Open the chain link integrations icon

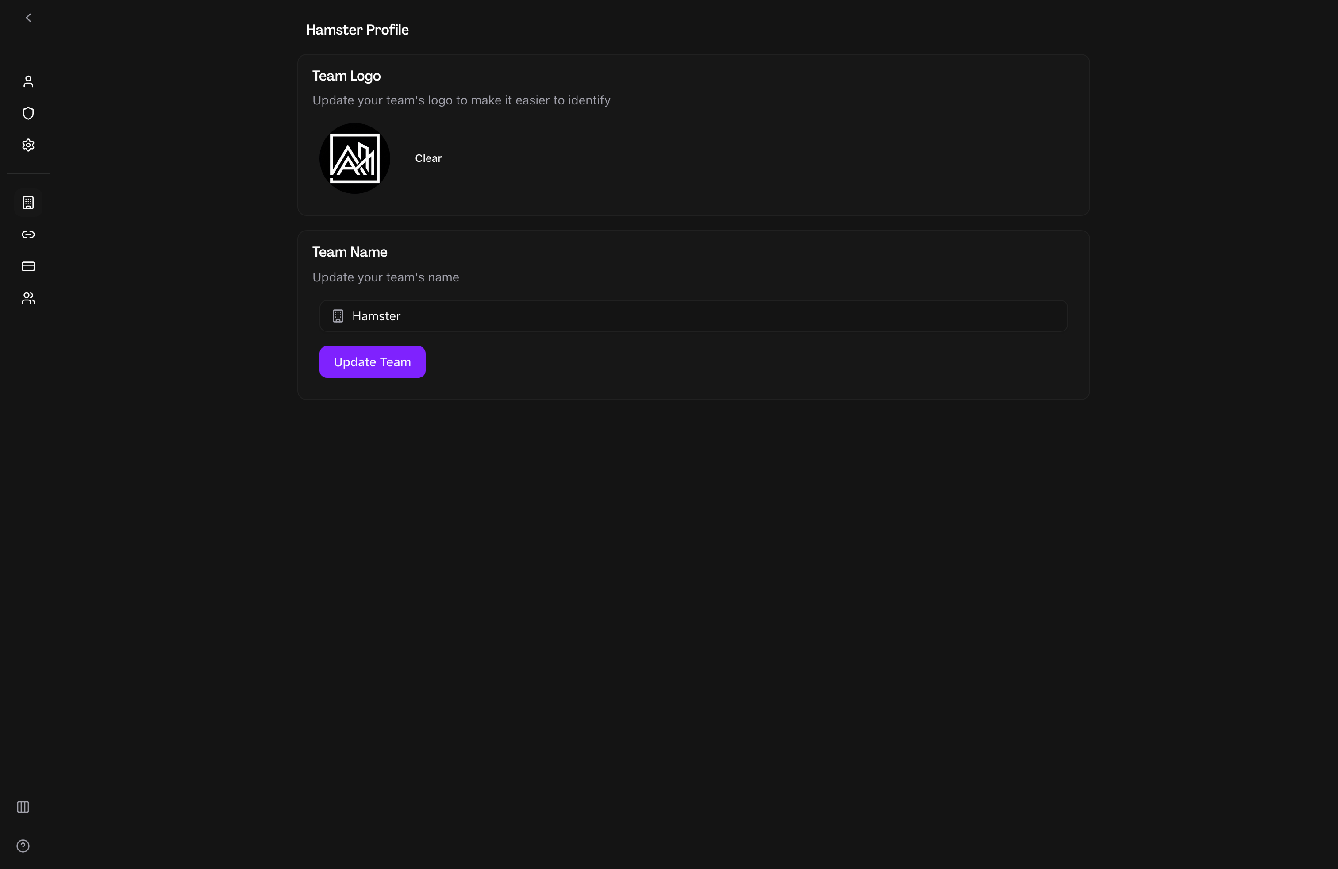[28, 235]
